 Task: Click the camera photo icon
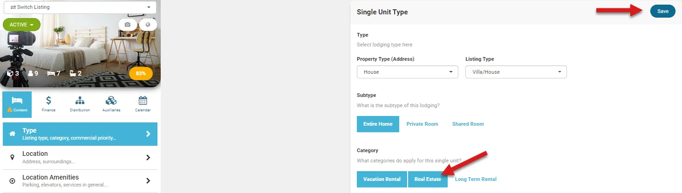[128, 25]
